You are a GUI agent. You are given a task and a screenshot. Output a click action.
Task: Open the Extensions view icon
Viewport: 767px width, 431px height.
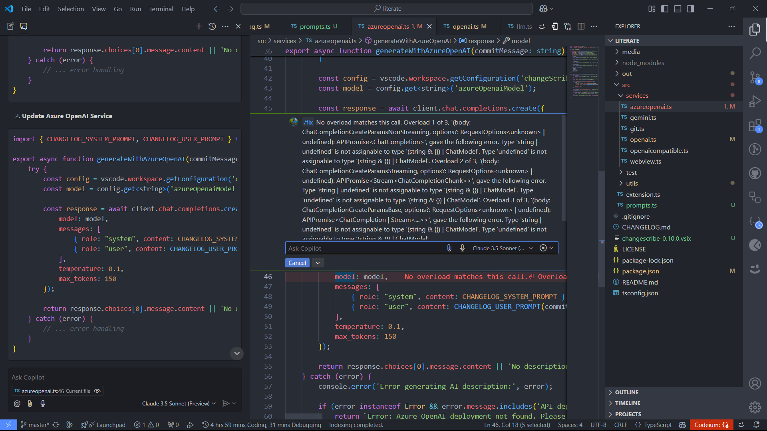[755, 126]
